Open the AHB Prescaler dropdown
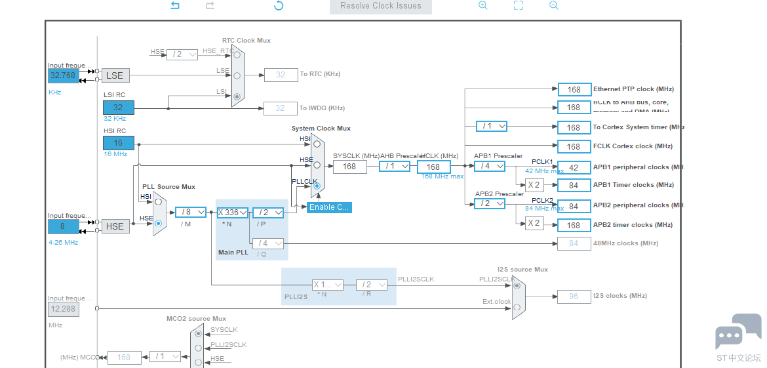Viewport: 767px width, 368px height. click(x=395, y=167)
